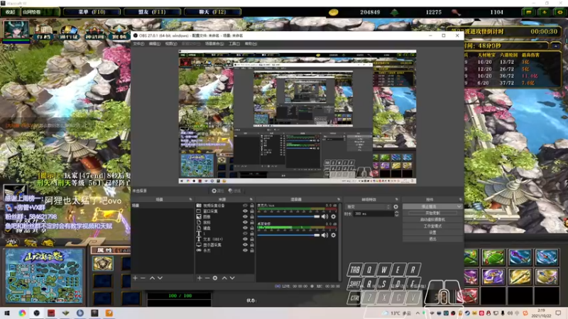The height and width of the screenshot is (319, 568).
Task: Open the orange app icon in taskbar
Action: coord(109,313)
